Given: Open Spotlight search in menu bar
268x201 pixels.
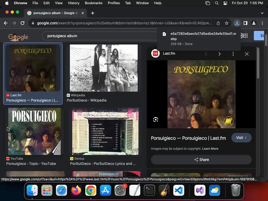Looking at the screenshot, I should 216,3.
